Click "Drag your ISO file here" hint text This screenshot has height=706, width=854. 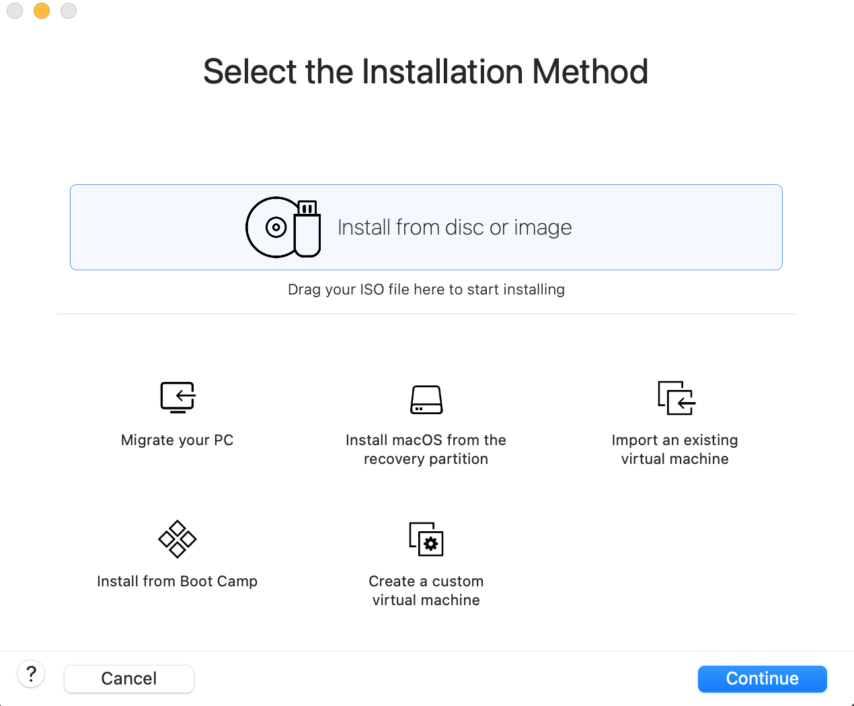[x=426, y=289]
